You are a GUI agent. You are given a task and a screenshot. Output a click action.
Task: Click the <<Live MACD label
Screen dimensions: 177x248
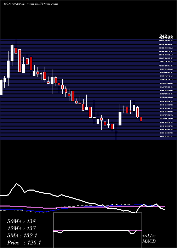tap(149, 239)
